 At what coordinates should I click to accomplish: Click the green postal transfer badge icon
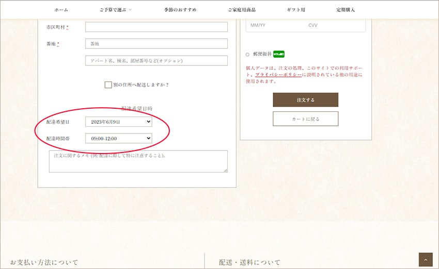tap(279, 54)
